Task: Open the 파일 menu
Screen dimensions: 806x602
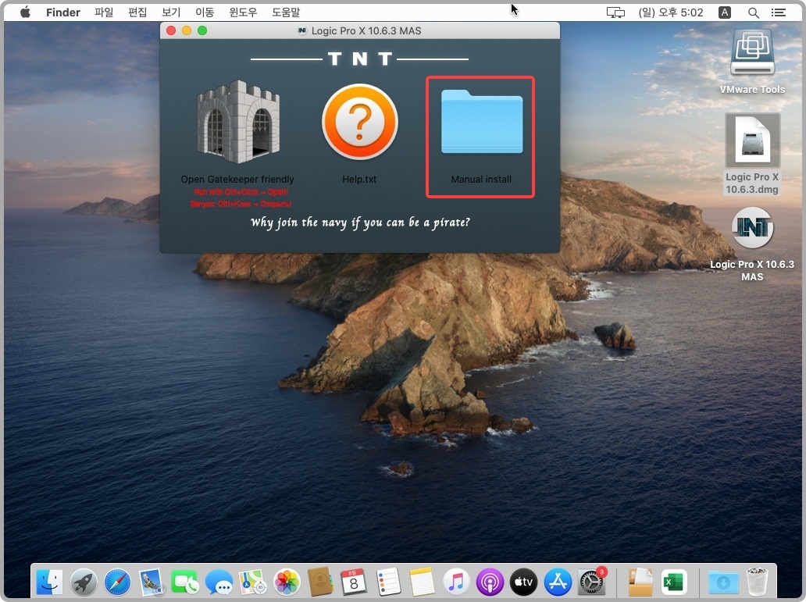Action: coord(104,12)
